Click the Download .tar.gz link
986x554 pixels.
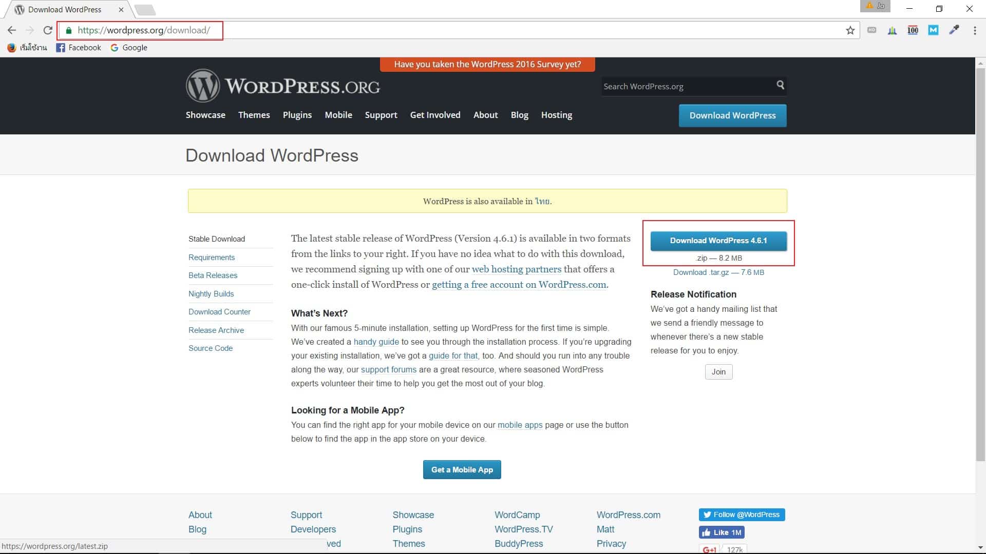tap(718, 272)
